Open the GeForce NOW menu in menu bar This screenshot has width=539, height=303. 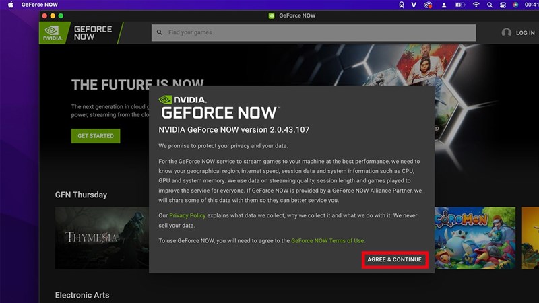click(x=40, y=5)
